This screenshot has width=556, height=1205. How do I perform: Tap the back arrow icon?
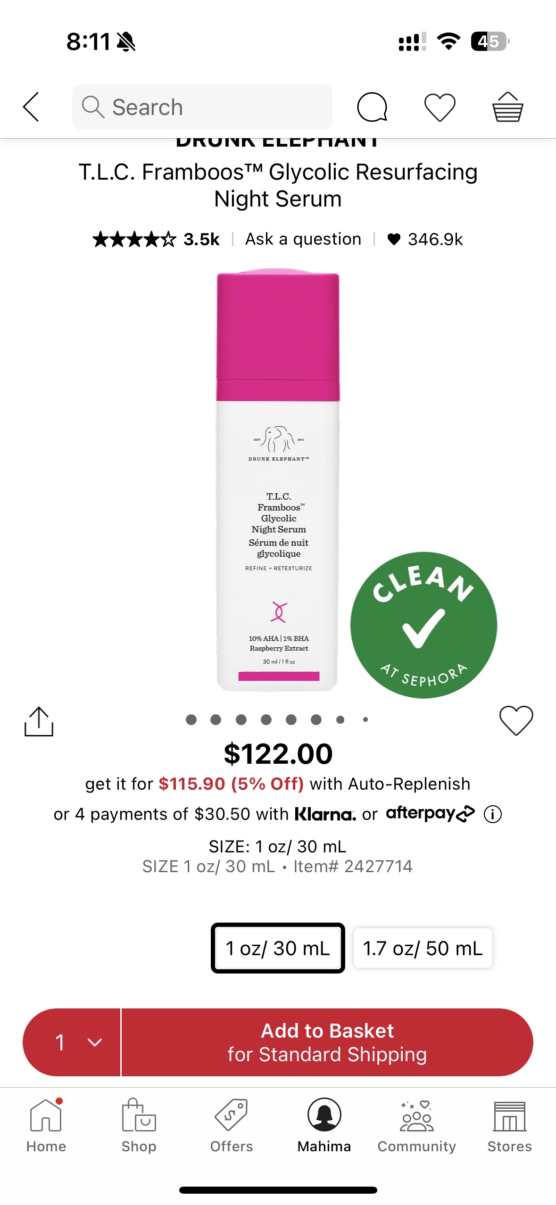(31, 107)
